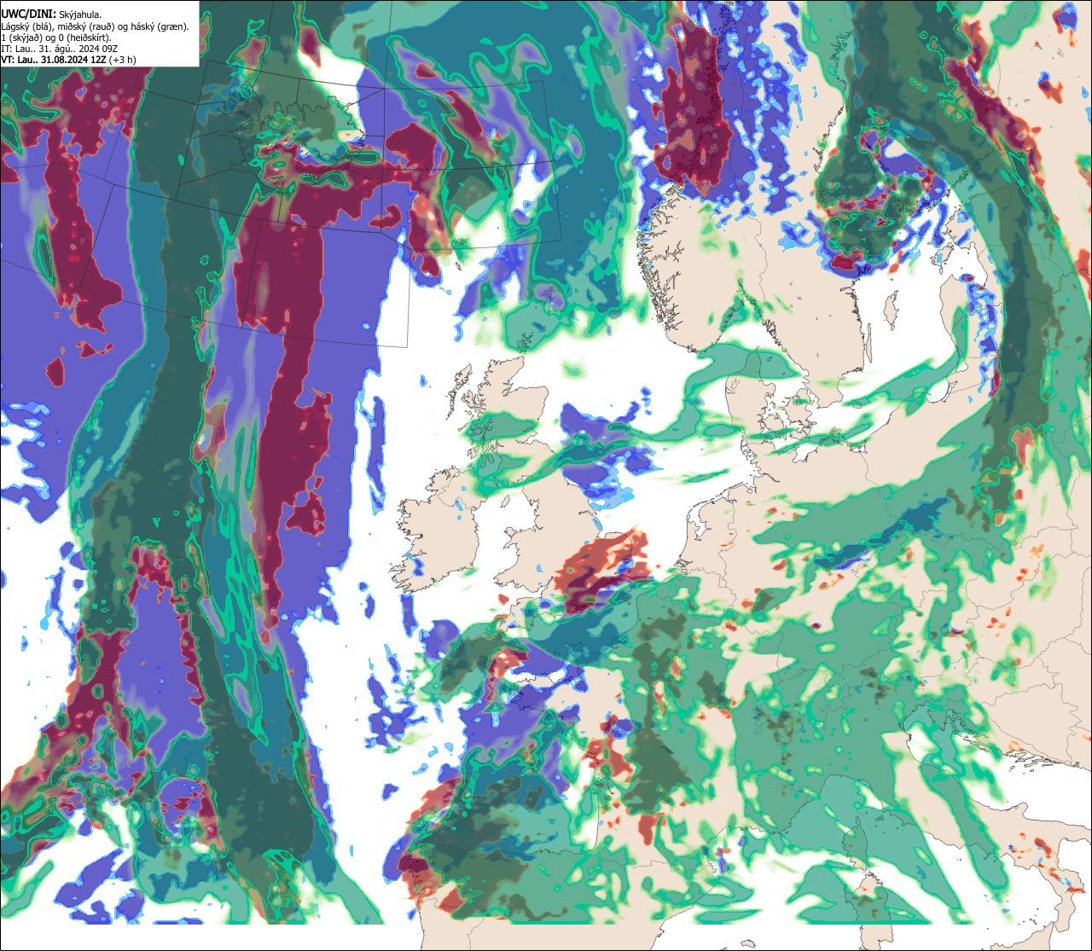This screenshot has width=1092, height=951.
Task: Click the 'Lágský (blá), miðský (rauð)' legend line
Action: coord(96,26)
